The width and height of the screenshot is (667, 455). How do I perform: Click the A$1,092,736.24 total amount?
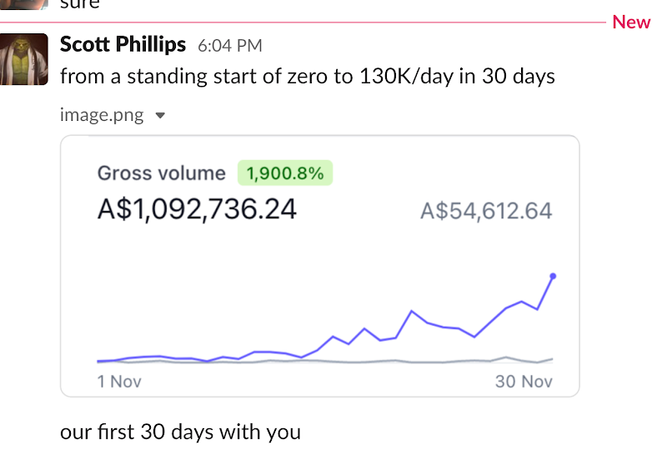click(x=197, y=208)
